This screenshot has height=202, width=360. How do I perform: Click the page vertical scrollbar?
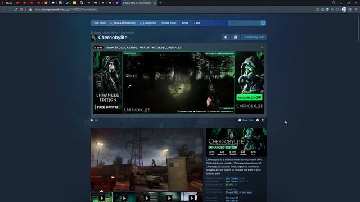(x=358, y=30)
